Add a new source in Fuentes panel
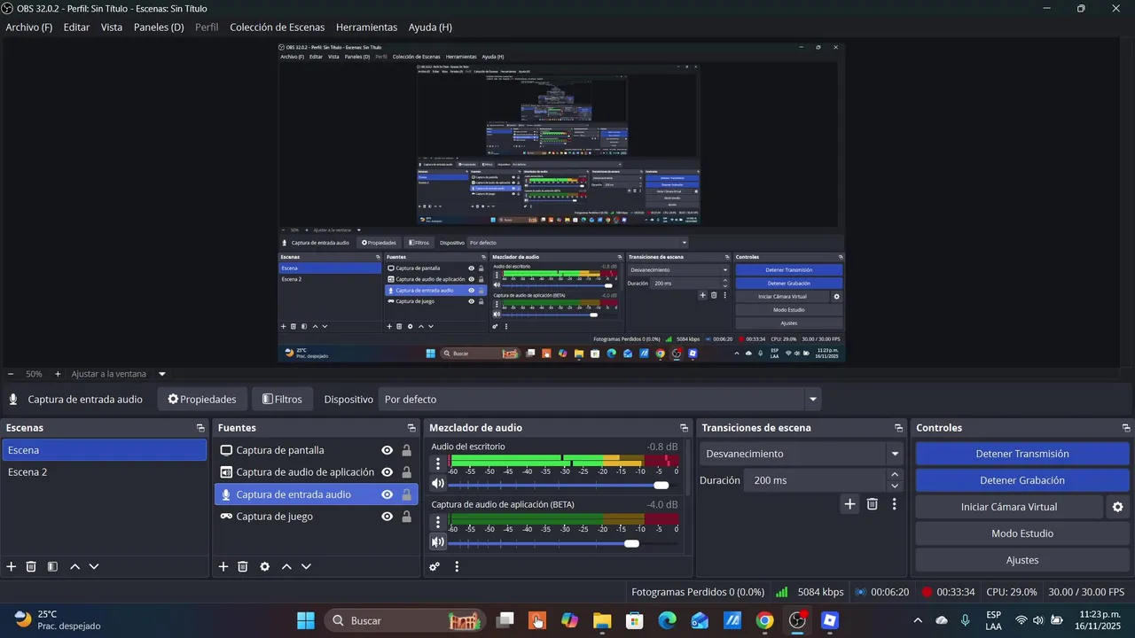1135x638 pixels. 223,567
